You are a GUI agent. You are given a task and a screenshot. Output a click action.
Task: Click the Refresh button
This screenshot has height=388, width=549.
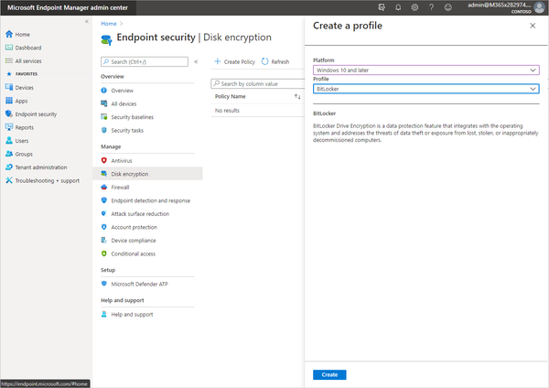click(275, 61)
